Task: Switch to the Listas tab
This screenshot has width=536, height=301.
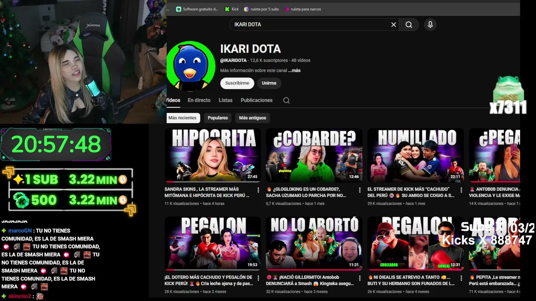Action: [225, 100]
